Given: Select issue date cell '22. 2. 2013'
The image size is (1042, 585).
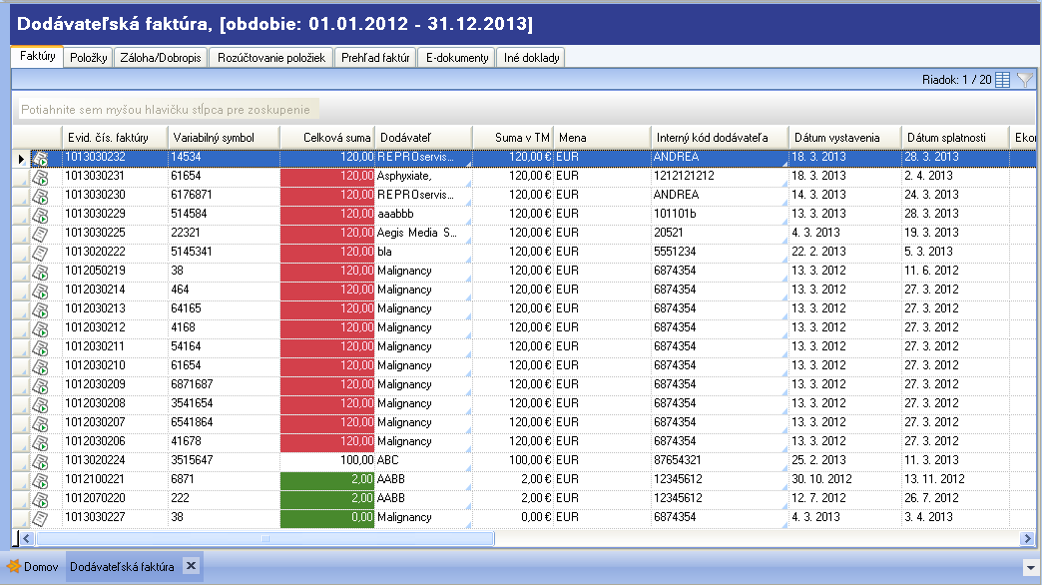Looking at the screenshot, I should [844, 252].
